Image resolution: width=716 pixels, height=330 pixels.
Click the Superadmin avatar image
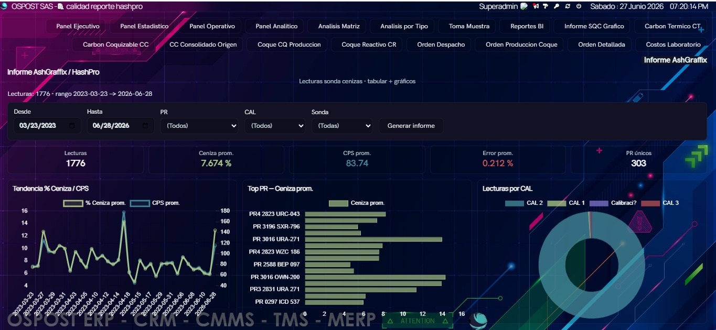point(524,6)
